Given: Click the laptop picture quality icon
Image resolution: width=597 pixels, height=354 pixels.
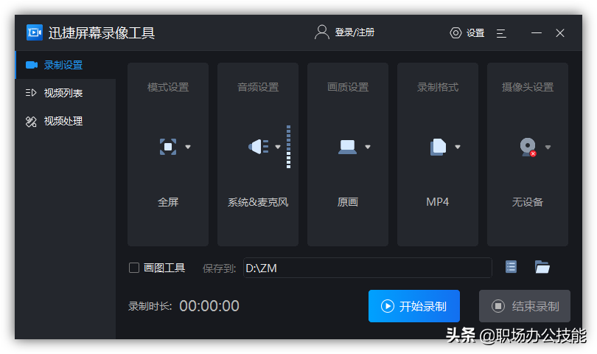Looking at the screenshot, I should pyautogui.click(x=348, y=147).
